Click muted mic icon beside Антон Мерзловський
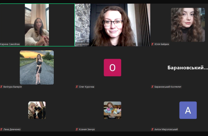 click(152, 129)
